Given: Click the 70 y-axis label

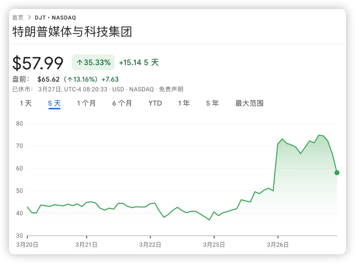Looking at the screenshot, I should pos(19,146).
